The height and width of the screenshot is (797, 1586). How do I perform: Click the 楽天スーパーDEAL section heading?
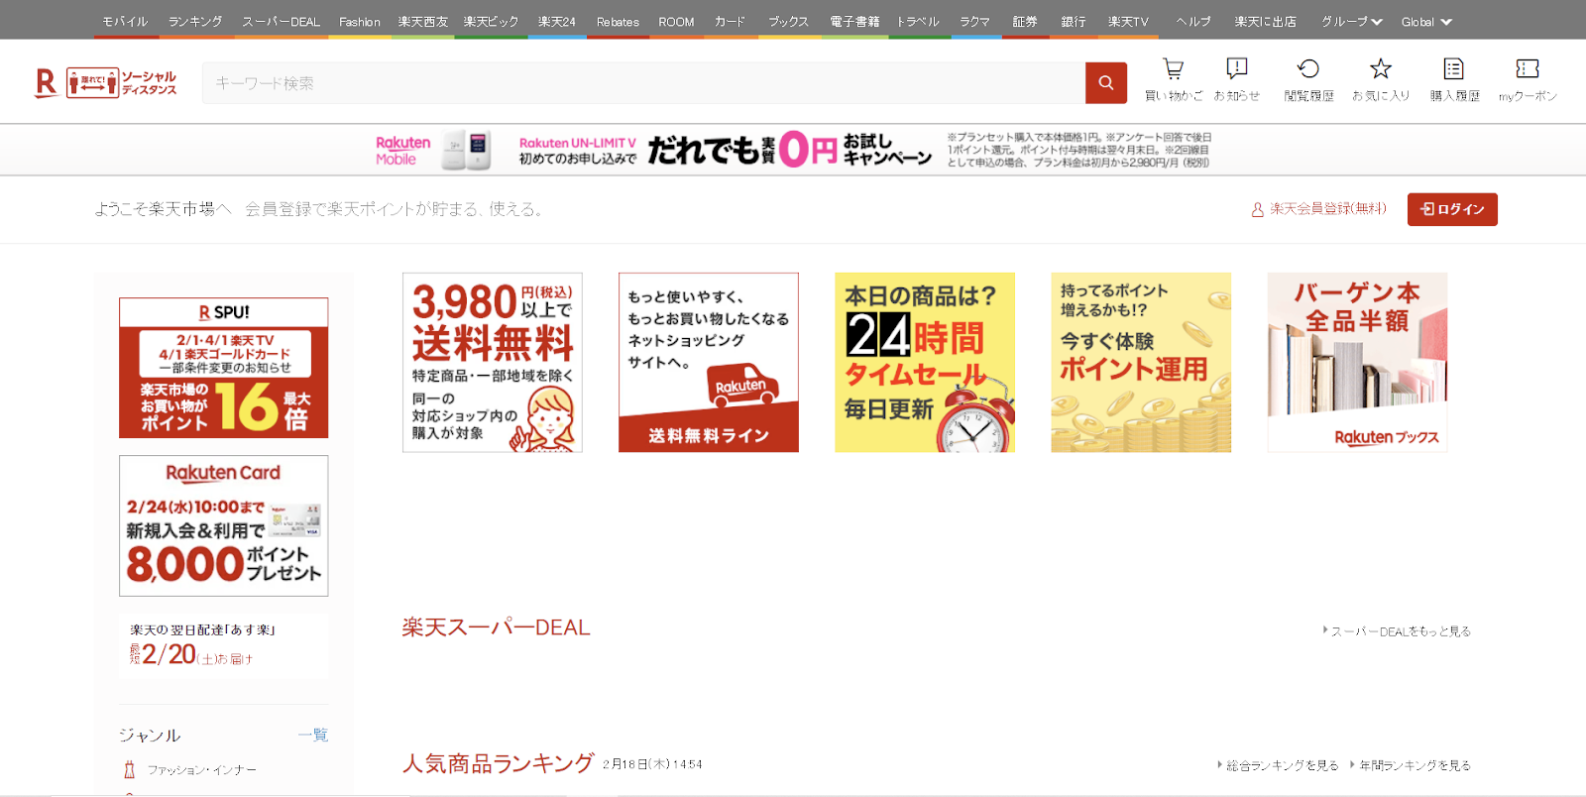(496, 627)
